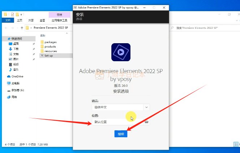Click the OneDrive cloud icon in navigation pane
Screen dimensions: 240x153
[x=9, y=76]
